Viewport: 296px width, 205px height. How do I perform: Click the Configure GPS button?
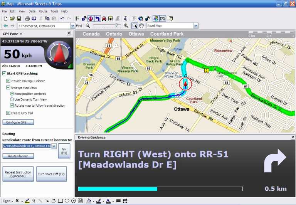tap(18, 122)
